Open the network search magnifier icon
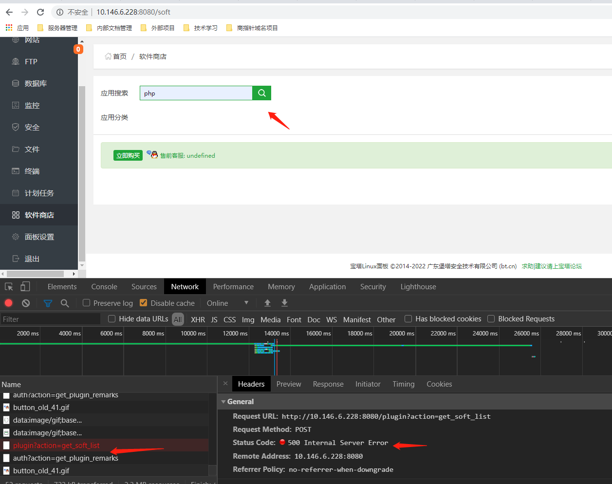The height and width of the screenshot is (484, 612). [x=65, y=303]
